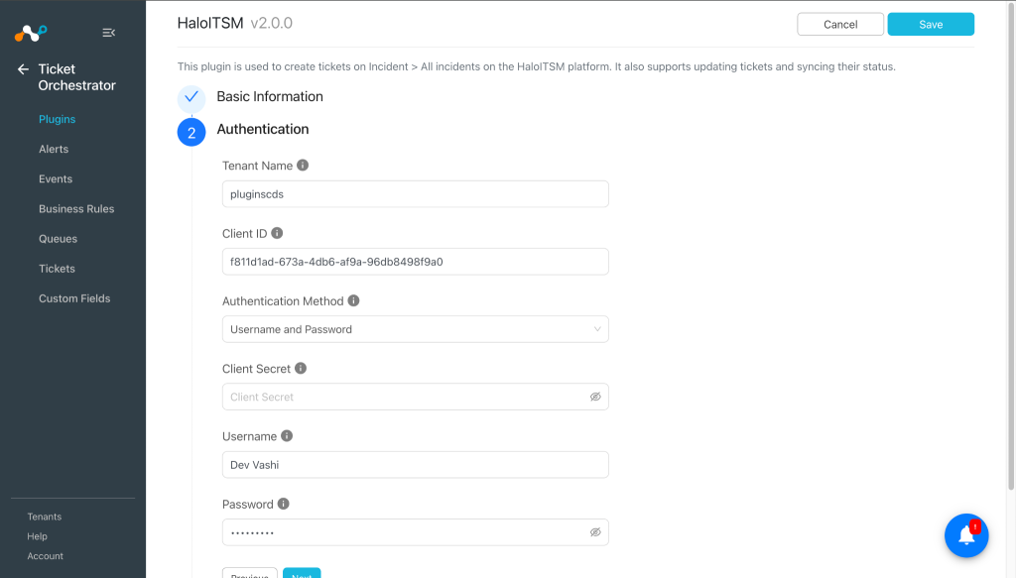The width and height of the screenshot is (1016, 578).
Task: Click the Netskope logo icon
Action: [31, 33]
